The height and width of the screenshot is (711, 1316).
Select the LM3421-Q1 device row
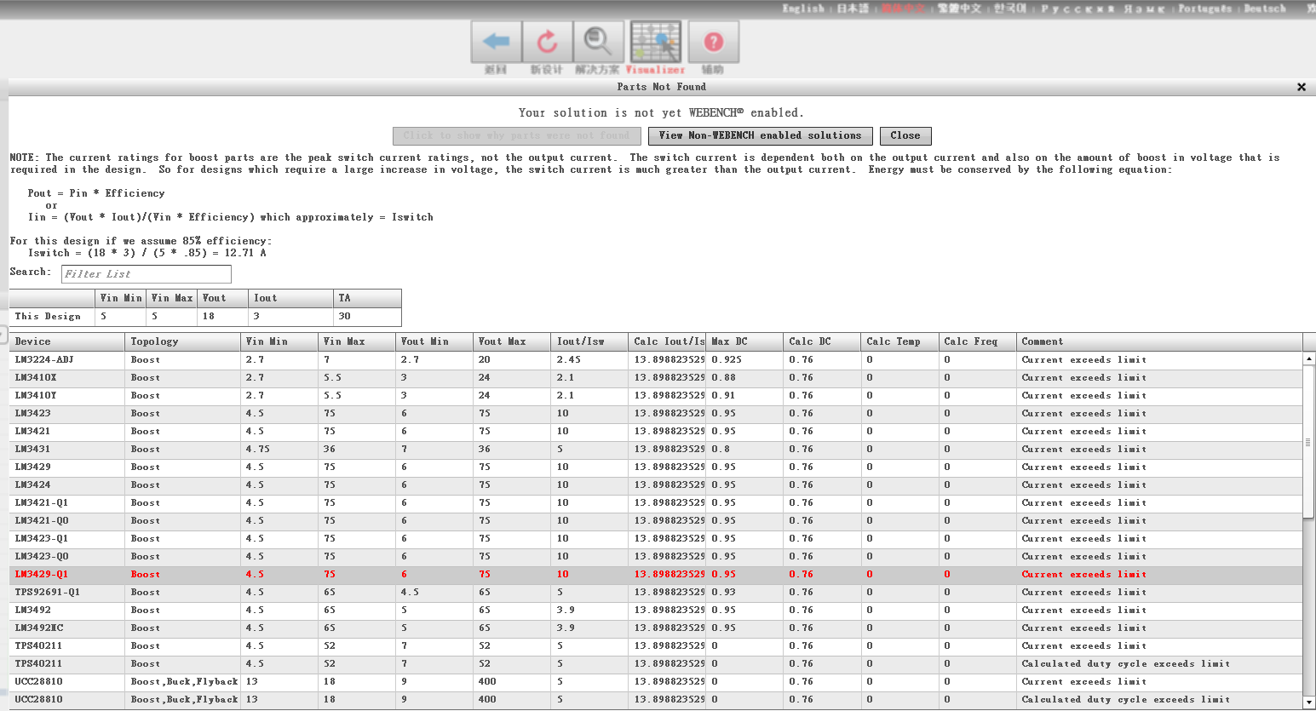click(x=656, y=503)
